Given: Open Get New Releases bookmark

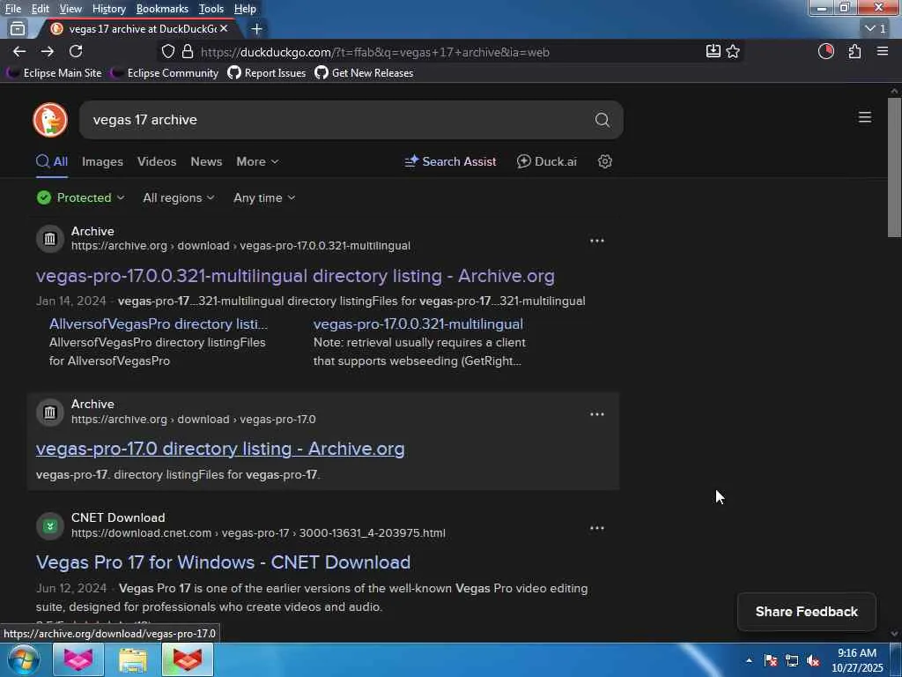Looking at the screenshot, I should click(364, 73).
